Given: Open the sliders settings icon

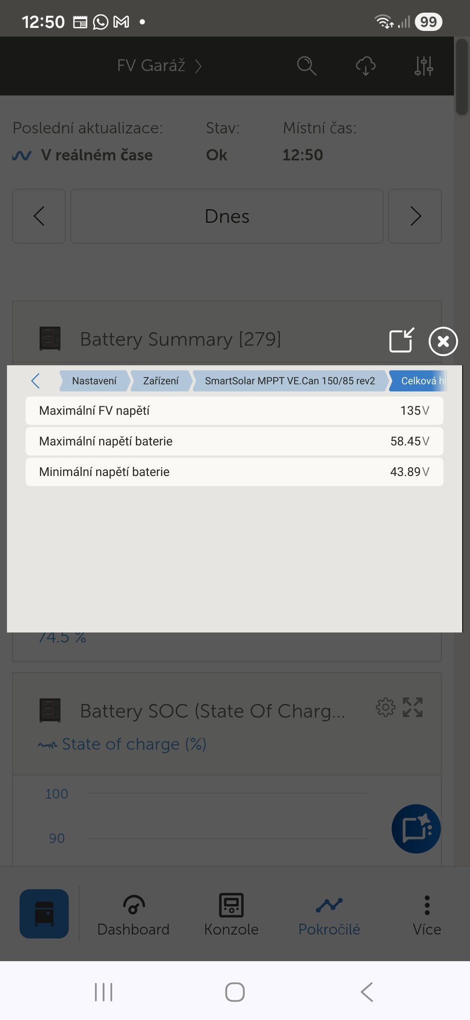Looking at the screenshot, I should [423, 66].
